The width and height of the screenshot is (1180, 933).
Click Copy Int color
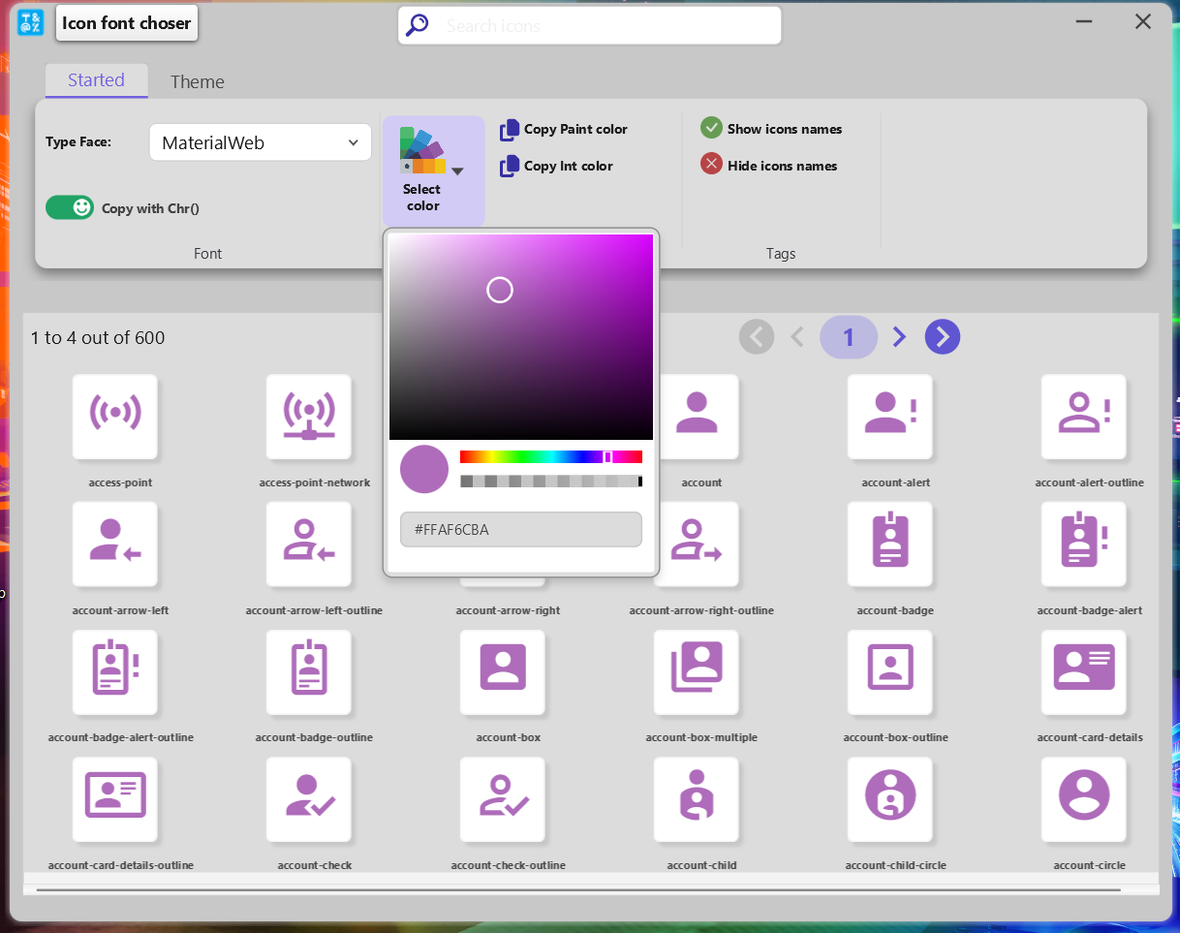(556, 167)
